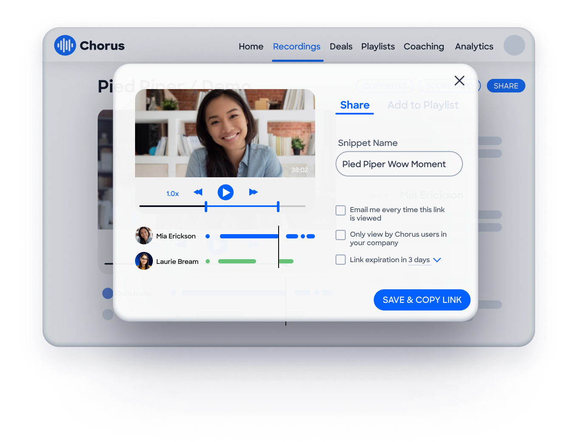This screenshot has height=442, width=581.
Task: Click SAVE & COPY LINK button
Action: point(422,300)
